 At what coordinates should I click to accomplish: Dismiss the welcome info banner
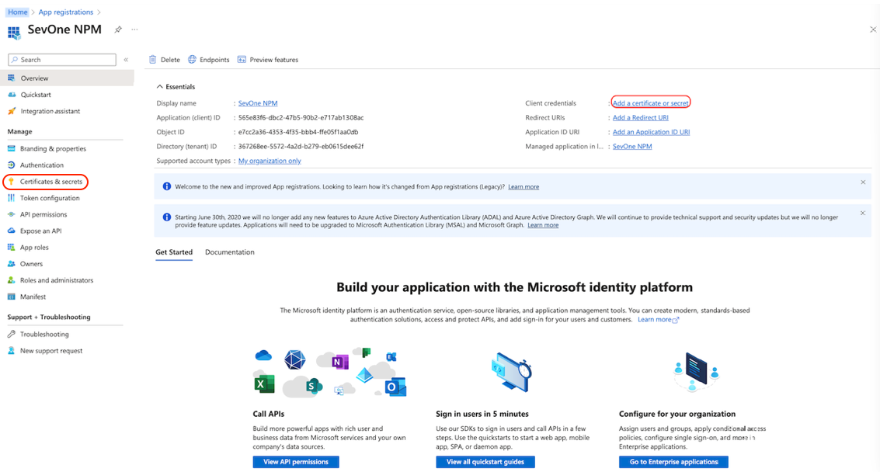tap(863, 182)
